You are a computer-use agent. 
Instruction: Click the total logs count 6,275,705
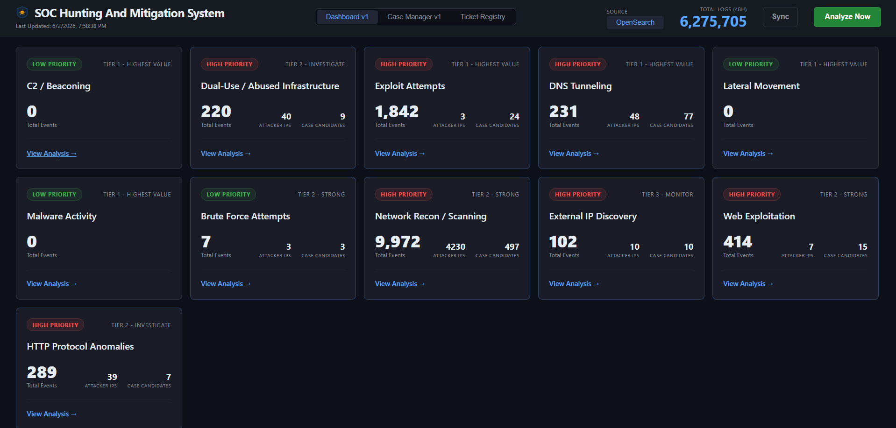(713, 21)
